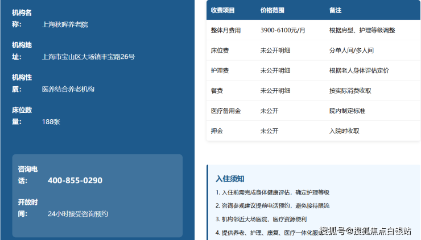Select the text 医养结合养老机构

(68, 89)
